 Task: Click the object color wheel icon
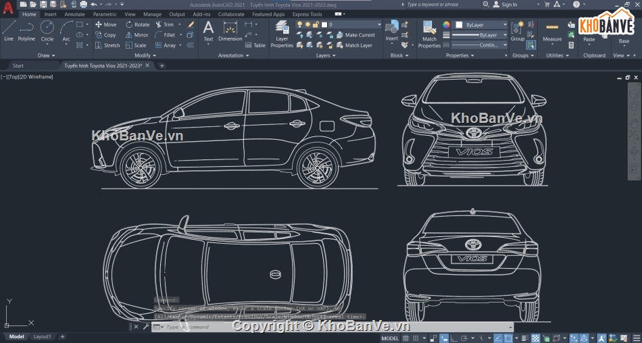point(446,24)
